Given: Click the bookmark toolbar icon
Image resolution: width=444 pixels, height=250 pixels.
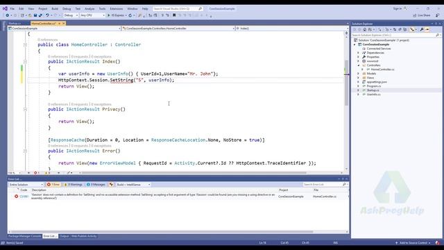Looking at the screenshot, I should tap(174, 15).
